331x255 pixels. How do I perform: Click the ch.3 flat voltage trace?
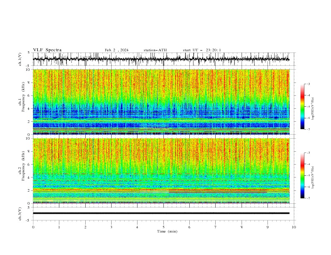pyautogui.click(x=161, y=213)
